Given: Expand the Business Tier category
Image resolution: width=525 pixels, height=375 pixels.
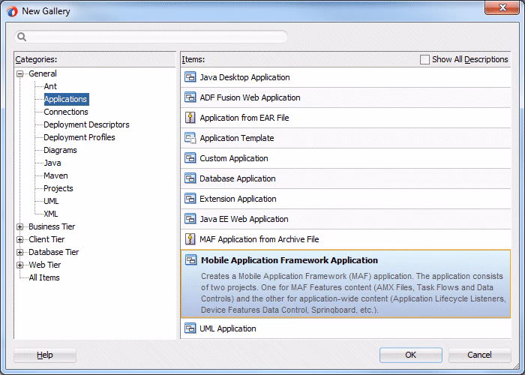Looking at the screenshot, I should point(20,226).
